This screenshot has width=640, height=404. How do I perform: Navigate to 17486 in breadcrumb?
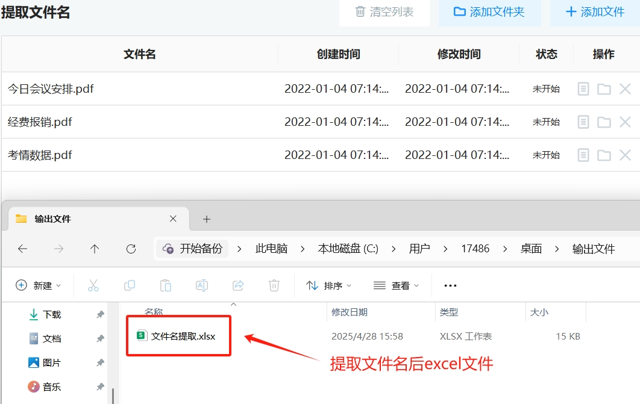coord(475,249)
